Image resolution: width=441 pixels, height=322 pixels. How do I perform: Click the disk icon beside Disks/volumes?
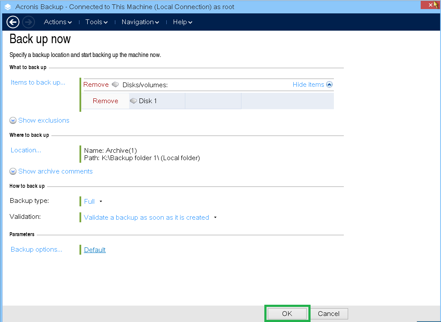(115, 84)
